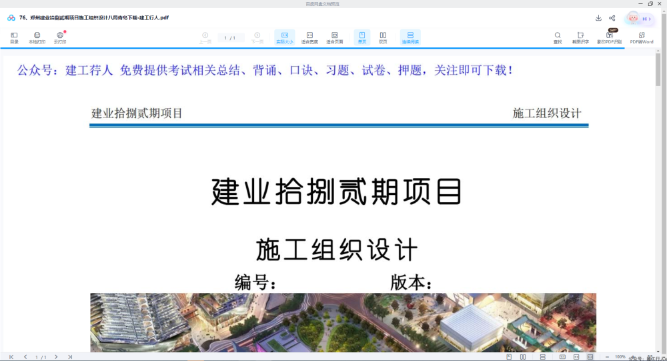Click the scrollbar up arrow
Viewport: 667px width, 361px height.
click(658, 50)
